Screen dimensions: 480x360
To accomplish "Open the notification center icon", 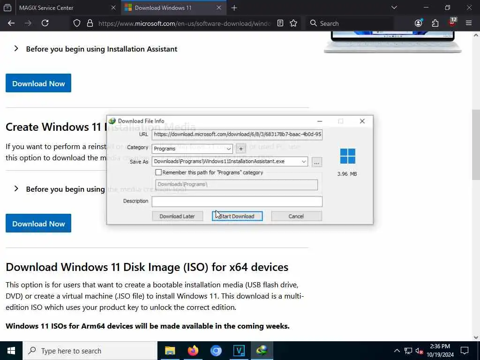I will (465, 351).
